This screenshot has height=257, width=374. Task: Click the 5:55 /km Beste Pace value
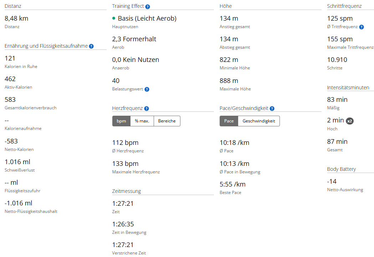tap(232, 184)
